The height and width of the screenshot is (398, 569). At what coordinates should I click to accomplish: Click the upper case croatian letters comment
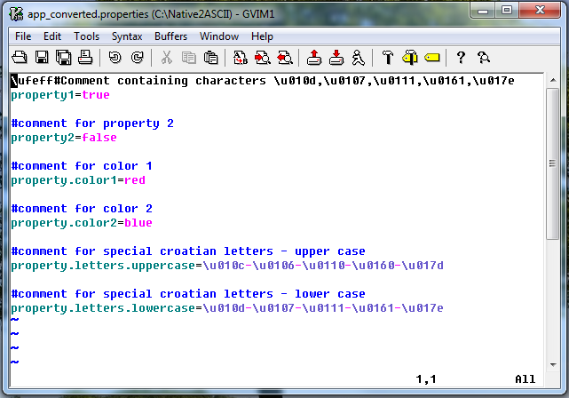pos(188,251)
